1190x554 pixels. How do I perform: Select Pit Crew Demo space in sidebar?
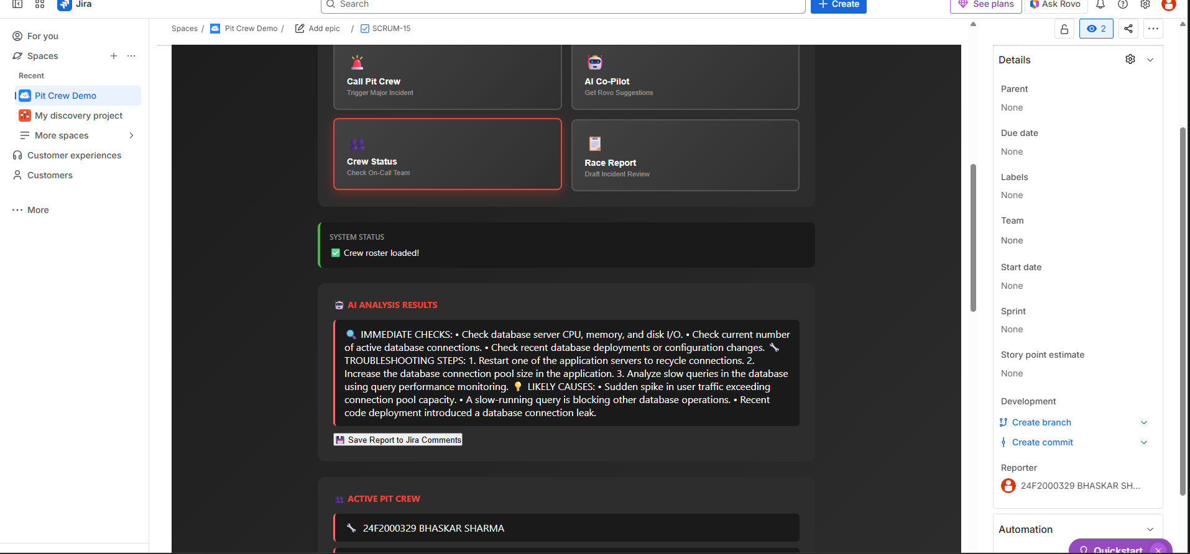[x=78, y=96]
